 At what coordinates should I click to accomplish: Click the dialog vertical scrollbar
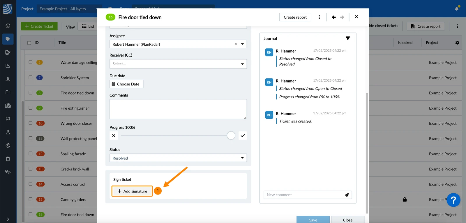point(367,153)
